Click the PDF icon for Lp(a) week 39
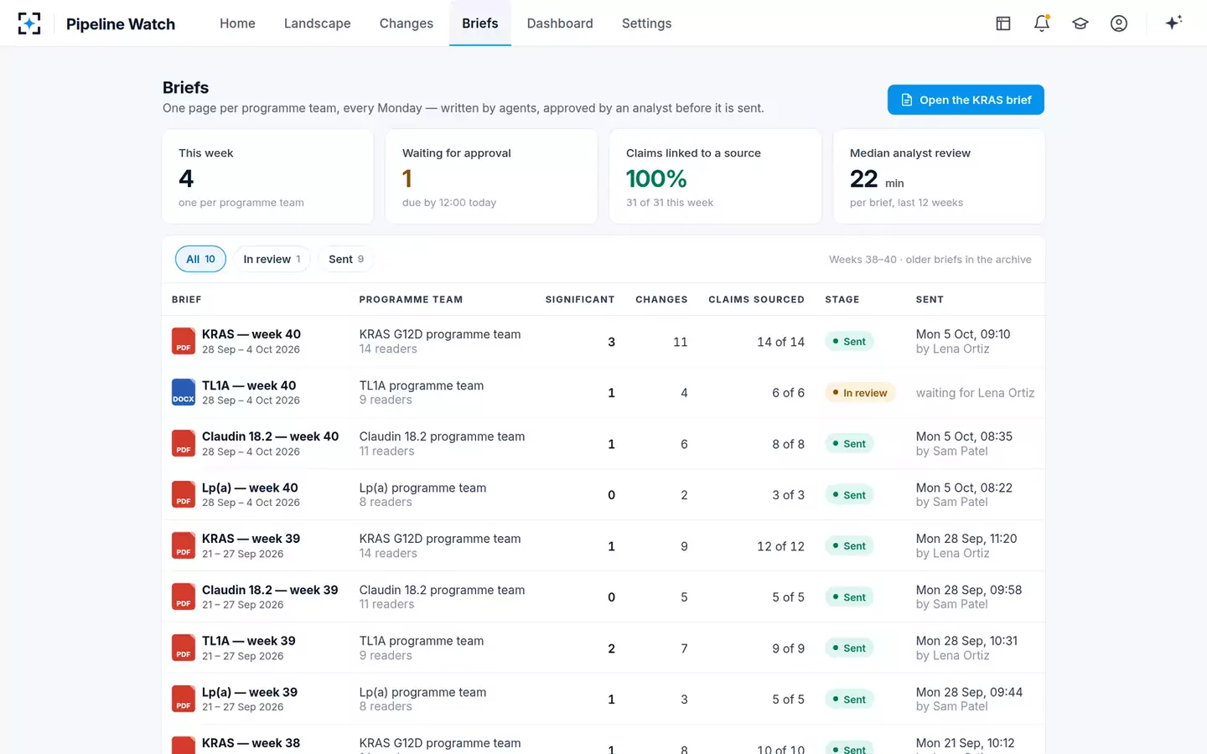 (184, 699)
